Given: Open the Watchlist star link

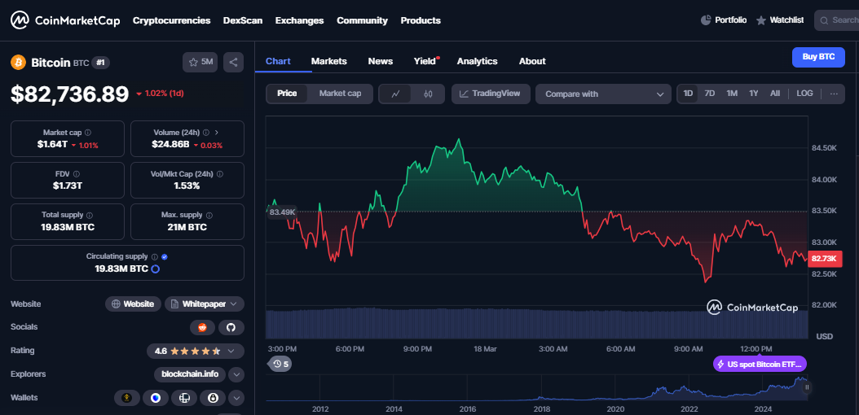Looking at the screenshot, I should tap(781, 20).
